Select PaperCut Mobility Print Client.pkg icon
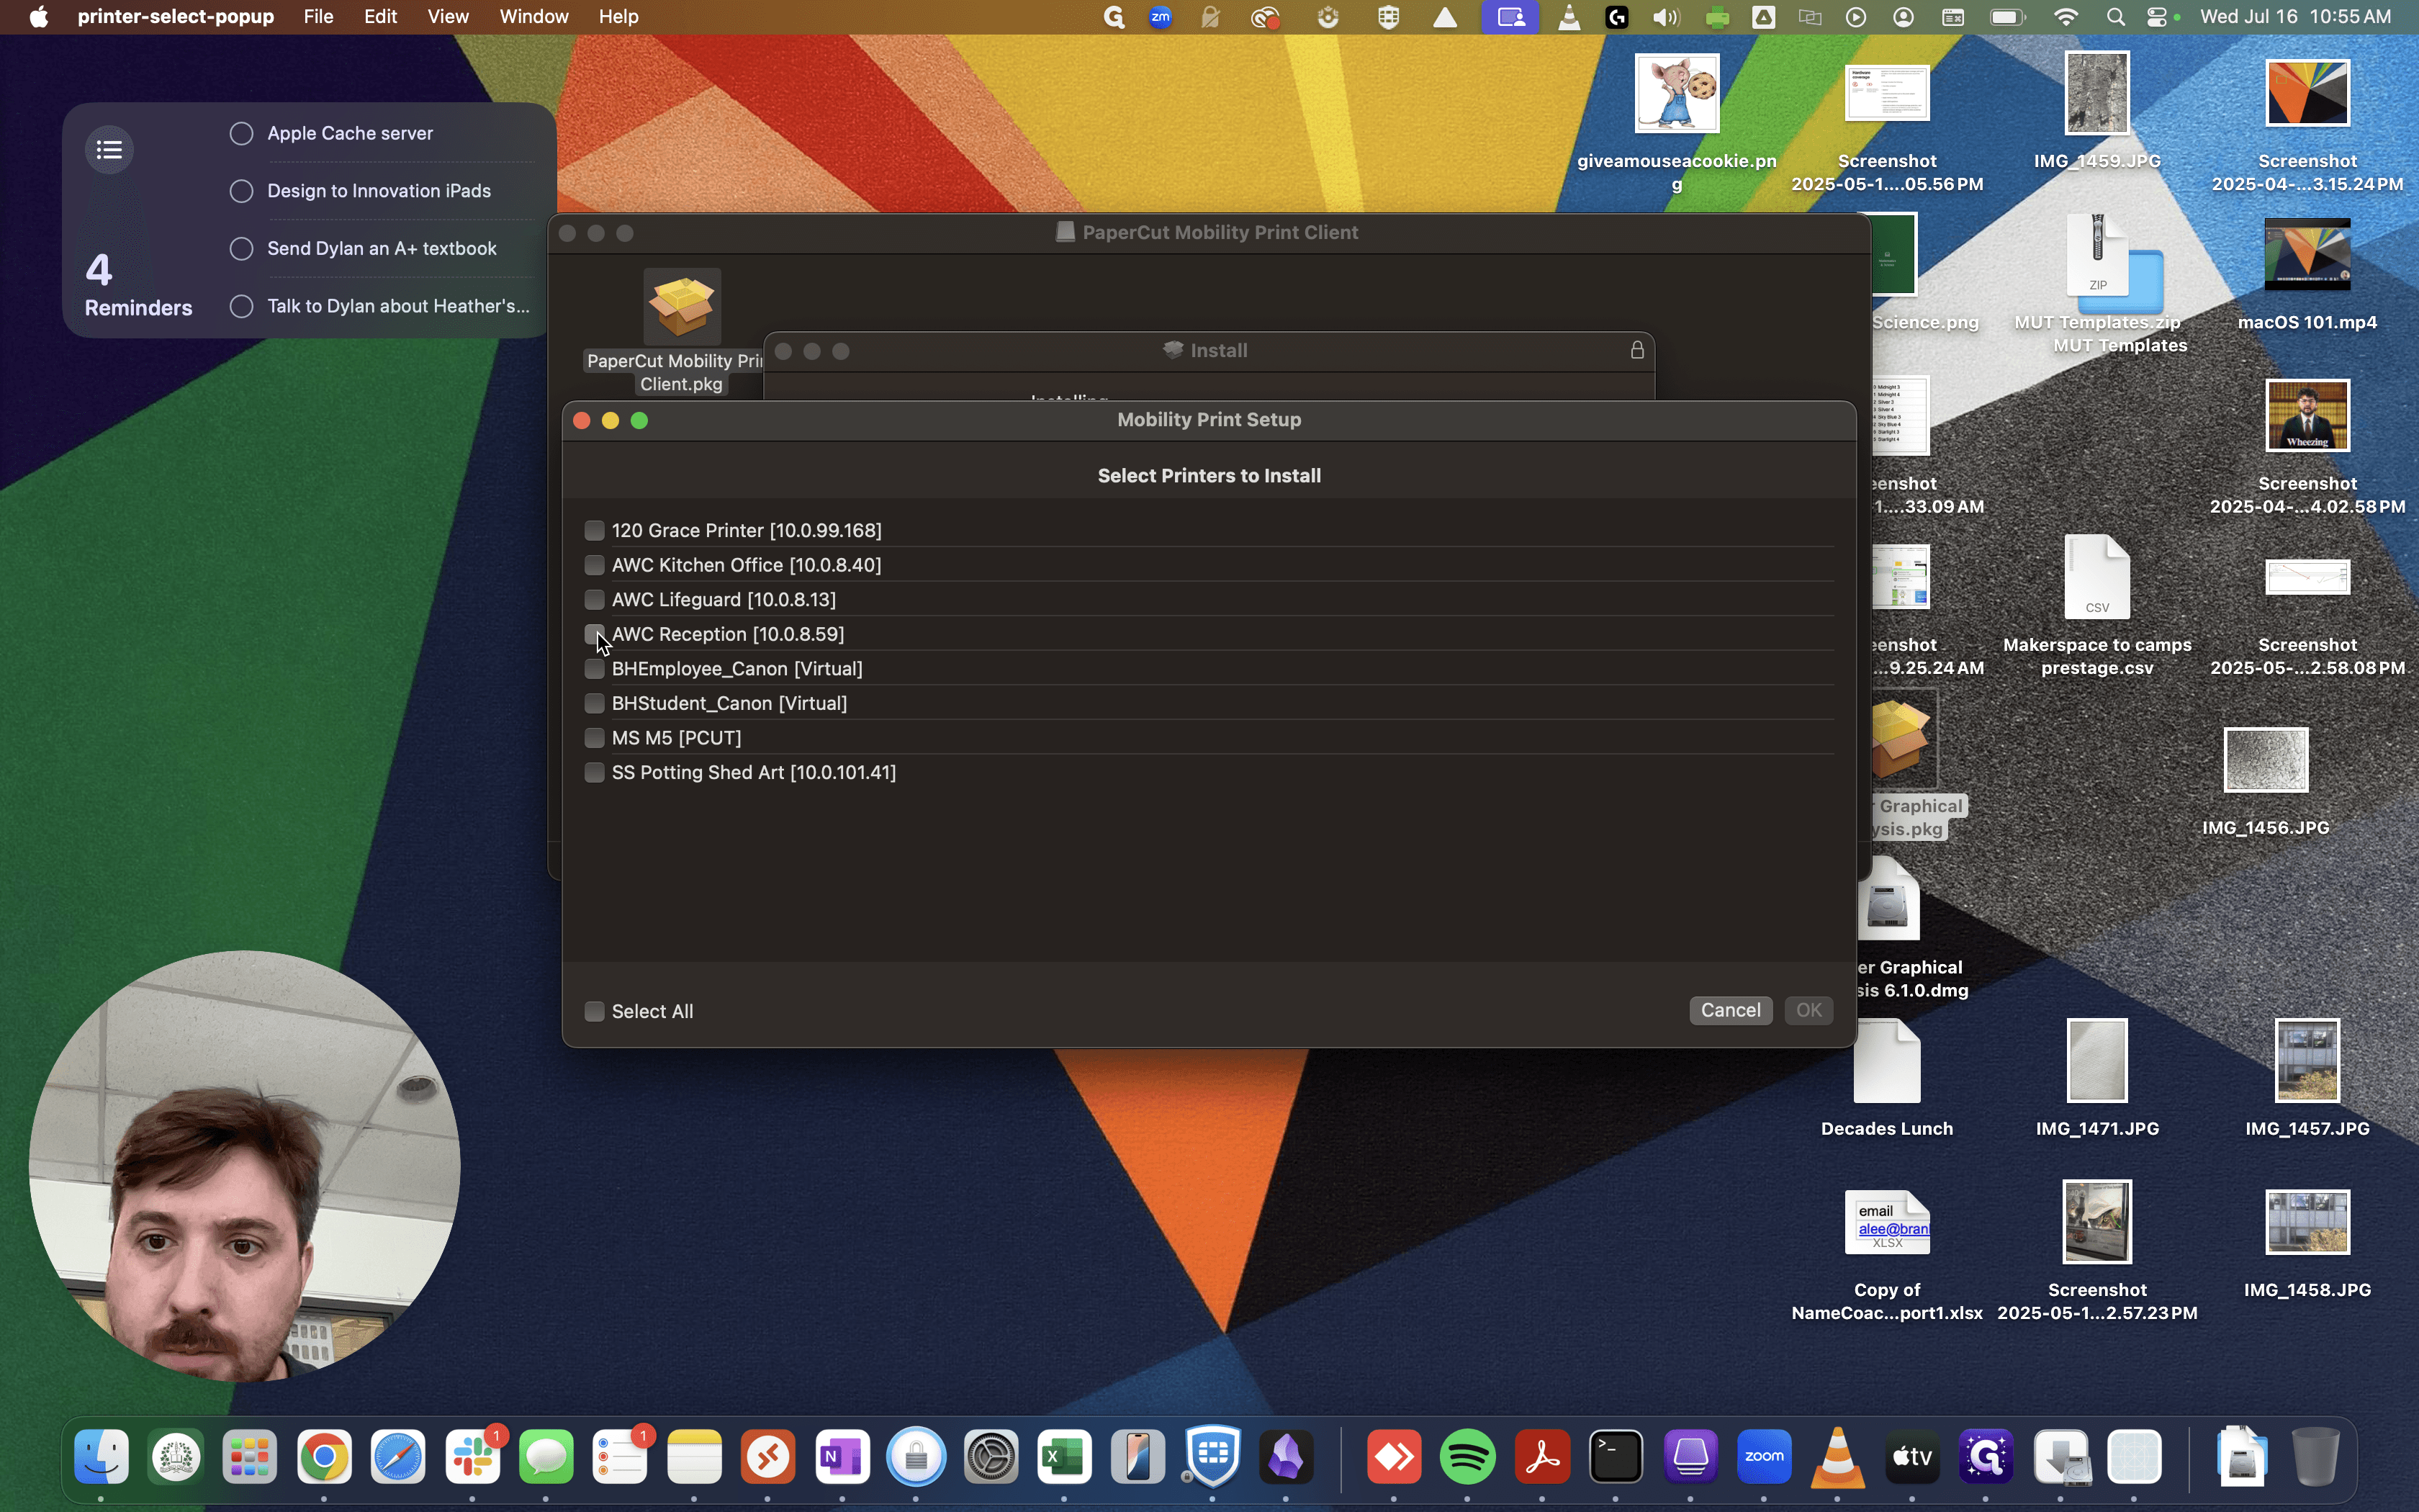The height and width of the screenshot is (1512, 2419). (683, 307)
